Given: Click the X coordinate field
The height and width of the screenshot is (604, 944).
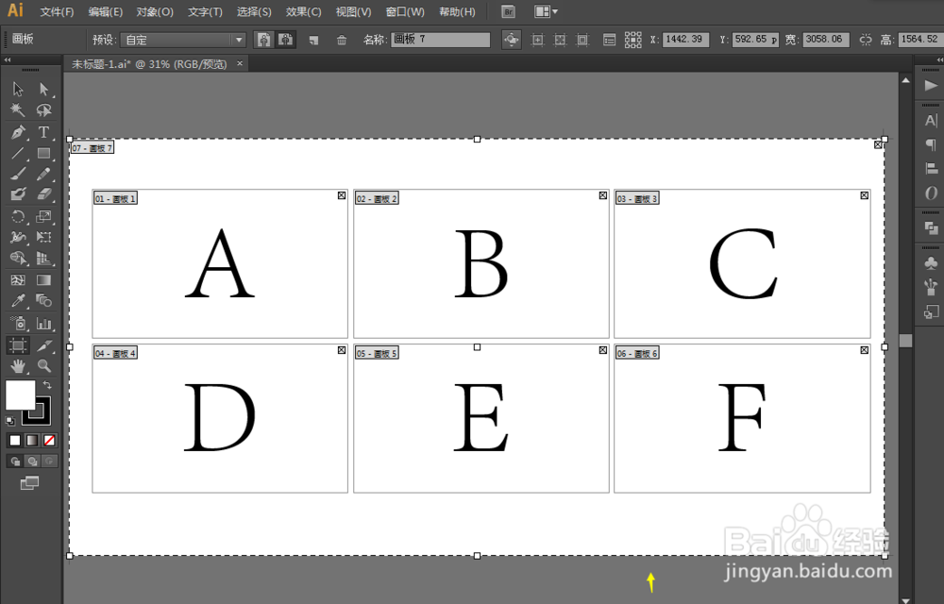Looking at the screenshot, I should (685, 39).
